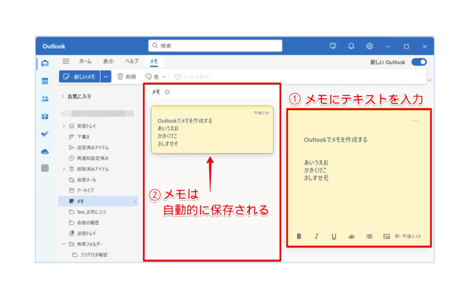Open the People contacts icon

[45, 99]
